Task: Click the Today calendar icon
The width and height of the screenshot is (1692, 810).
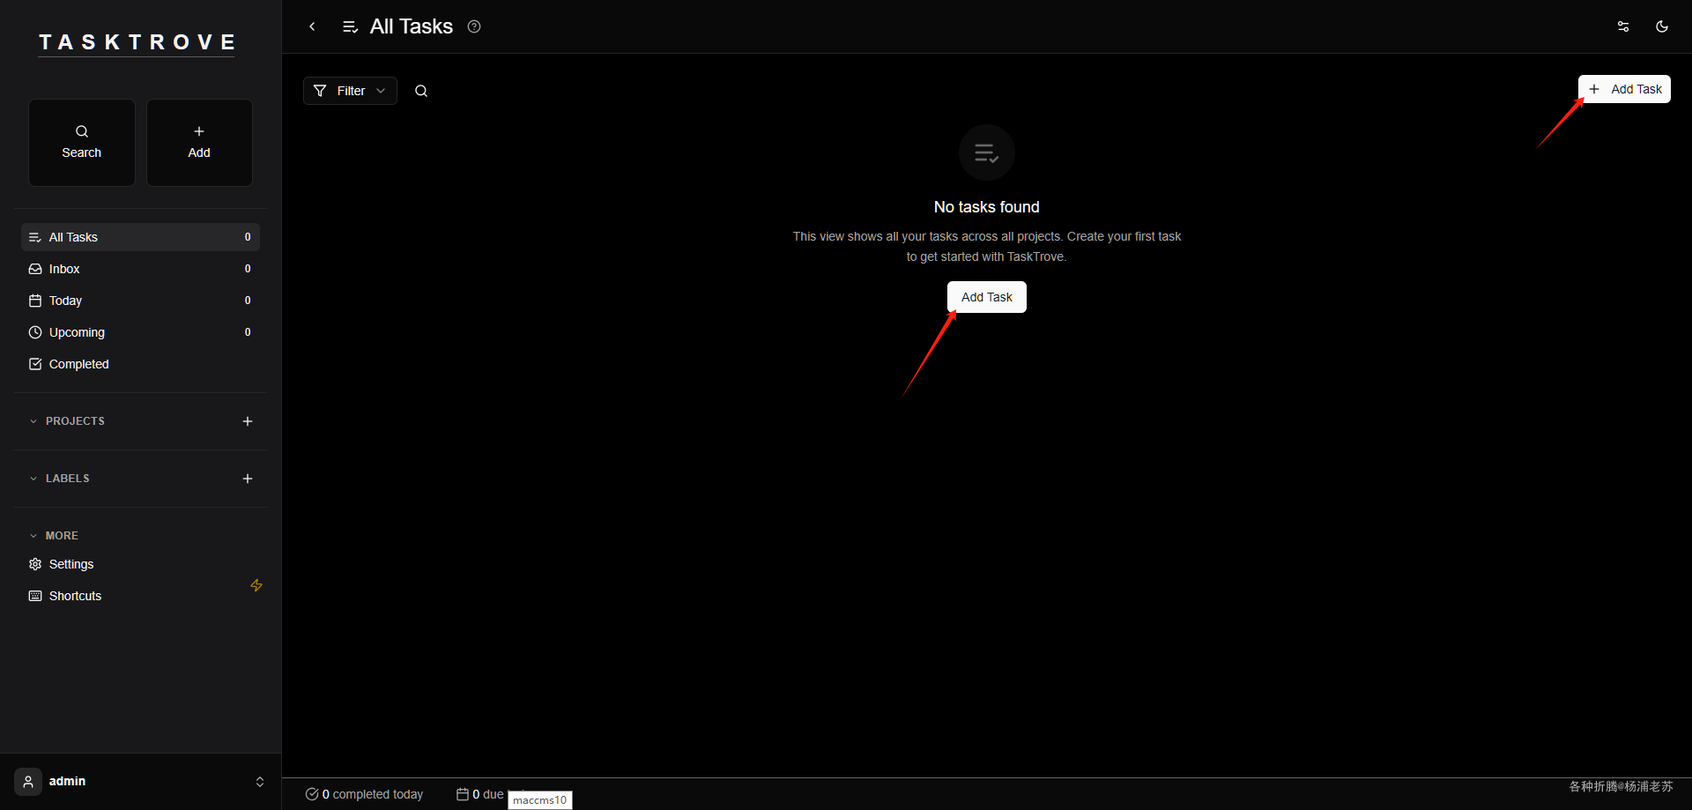Action: [35, 301]
